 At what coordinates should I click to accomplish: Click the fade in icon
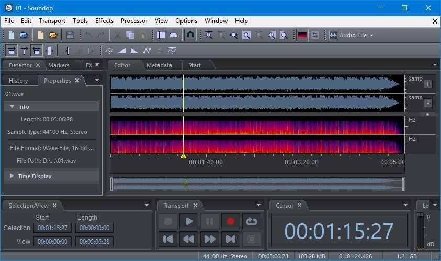pos(122,51)
